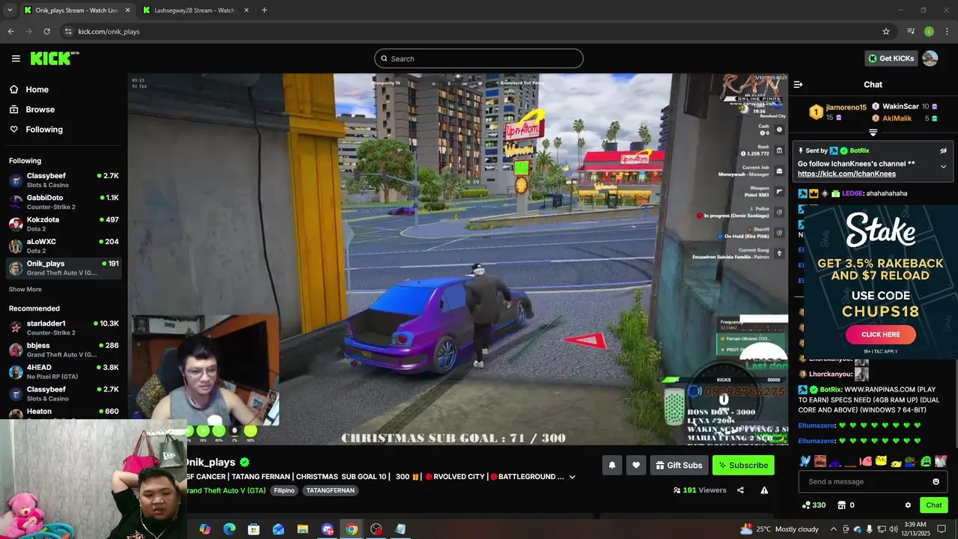The width and height of the screenshot is (958, 539).
Task: Click the Get KICKs button
Action: pos(891,58)
